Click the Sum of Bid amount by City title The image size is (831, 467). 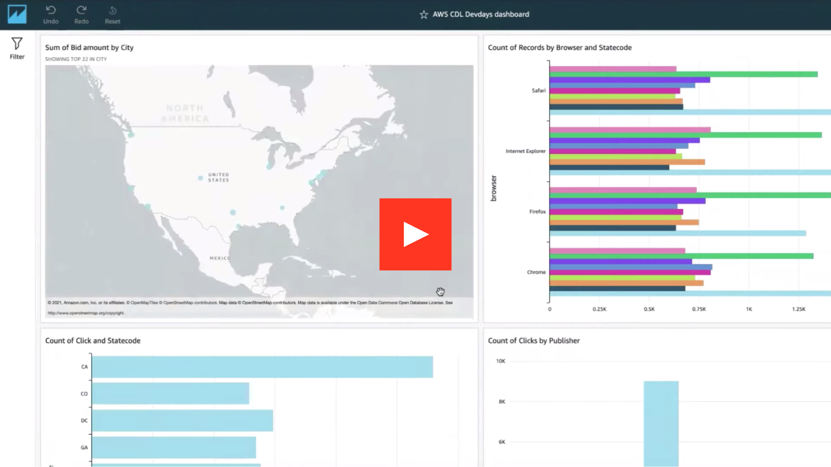pos(89,47)
